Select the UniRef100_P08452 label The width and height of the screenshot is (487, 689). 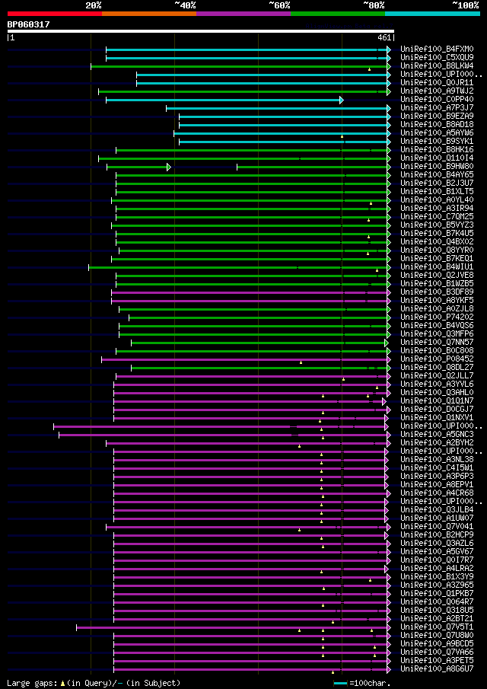pyautogui.click(x=437, y=359)
